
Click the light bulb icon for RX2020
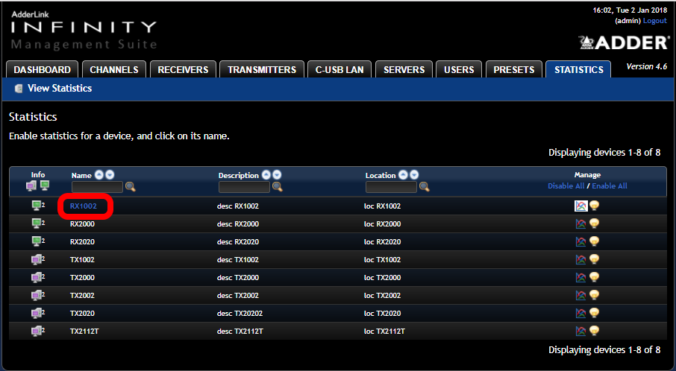(x=595, y=241)
